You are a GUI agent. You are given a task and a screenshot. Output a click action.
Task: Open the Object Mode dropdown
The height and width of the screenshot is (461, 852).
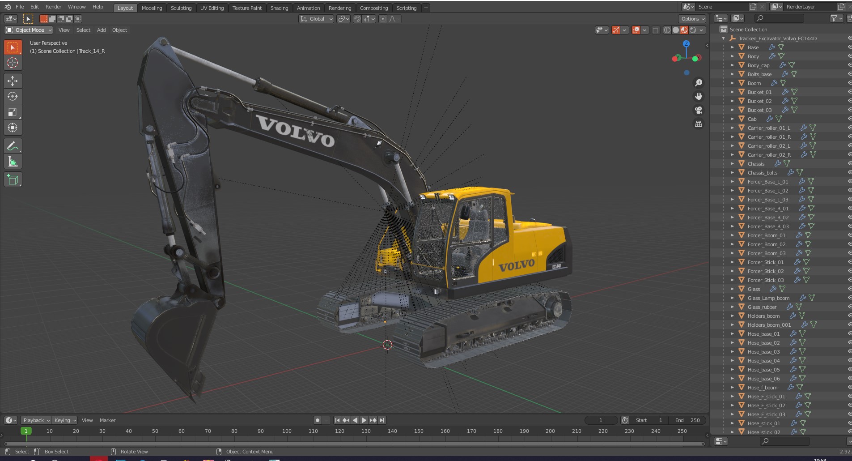(29, 30)
